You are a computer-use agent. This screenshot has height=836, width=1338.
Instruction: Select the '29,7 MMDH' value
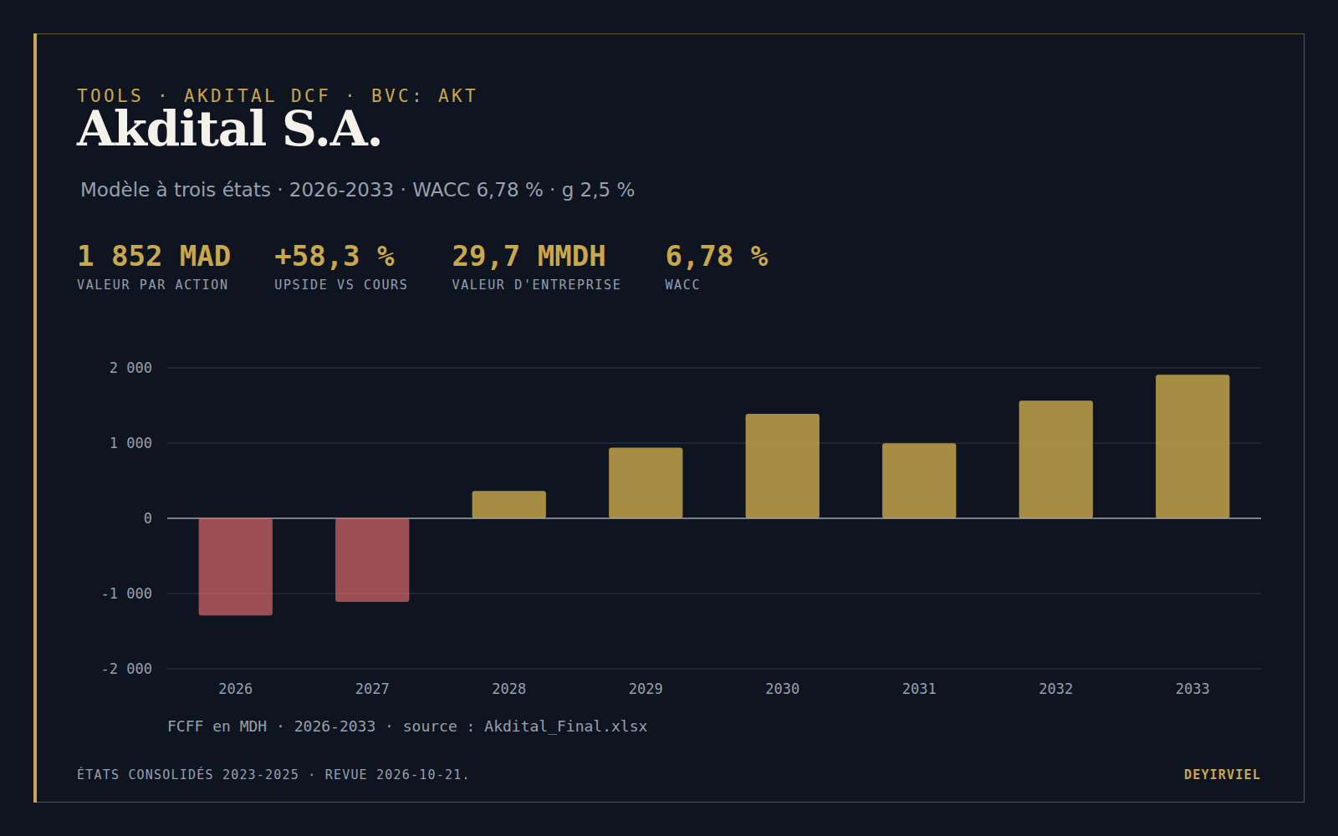[x=529, y=256]
